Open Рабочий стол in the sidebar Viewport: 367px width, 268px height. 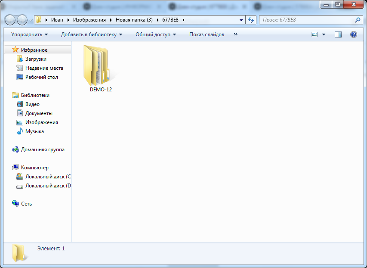pyautogui.click(x=42, y=77)
